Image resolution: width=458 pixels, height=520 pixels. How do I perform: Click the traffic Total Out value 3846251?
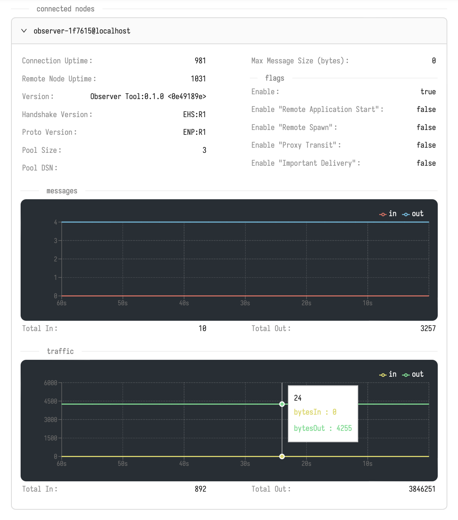pyautogui.click(x=422, y=489)
